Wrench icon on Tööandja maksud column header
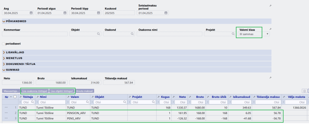 254,97
